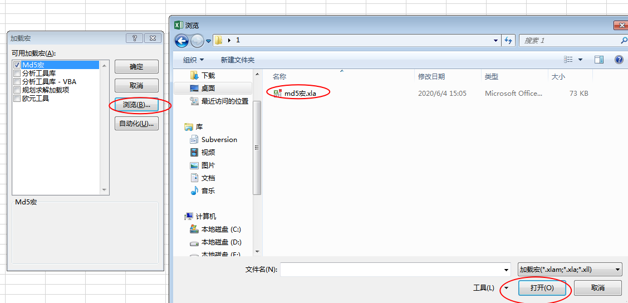Click the Back navigation arrow icon
Viewport: 628px width, 303px height.
click(182, 41)
